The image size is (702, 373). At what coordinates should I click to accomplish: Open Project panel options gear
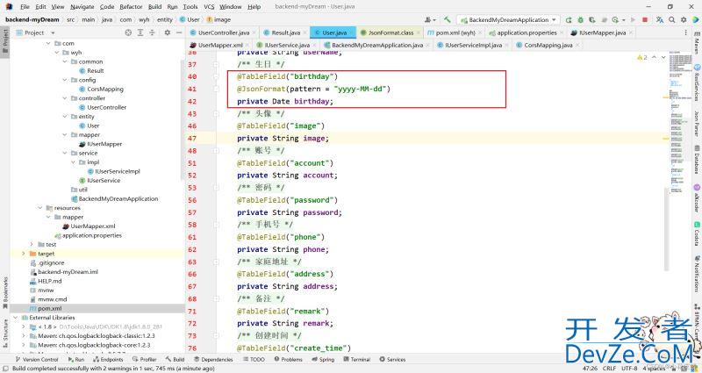tap(168, 32)
